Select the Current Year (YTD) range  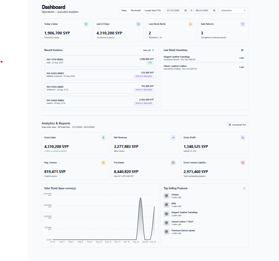point(153,11)
